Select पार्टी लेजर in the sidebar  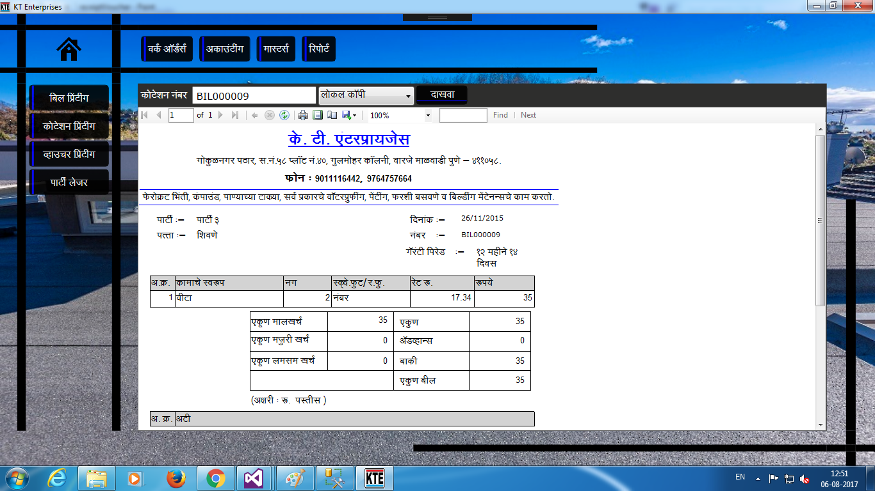69,182
